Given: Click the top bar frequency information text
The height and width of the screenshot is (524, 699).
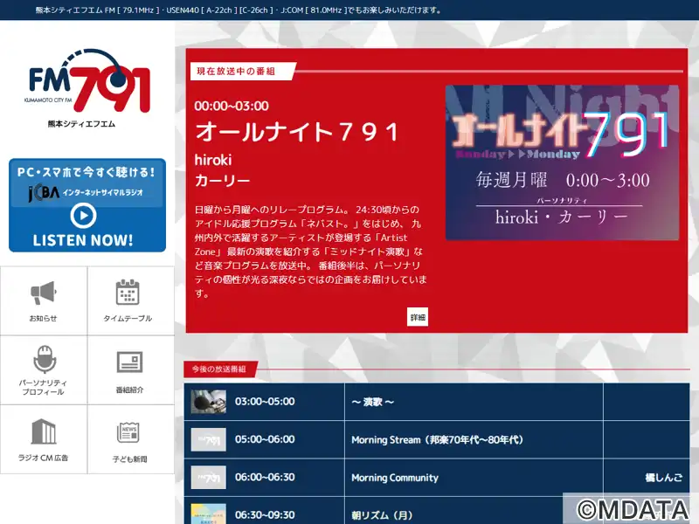Looking at the screenshot, I should click(238, 10).
